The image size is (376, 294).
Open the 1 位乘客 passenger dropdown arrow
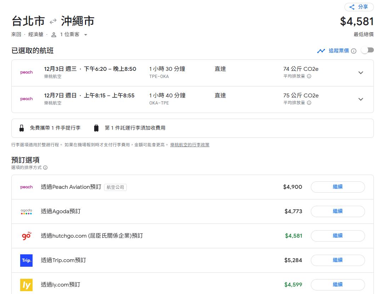[x=86, y=35]
